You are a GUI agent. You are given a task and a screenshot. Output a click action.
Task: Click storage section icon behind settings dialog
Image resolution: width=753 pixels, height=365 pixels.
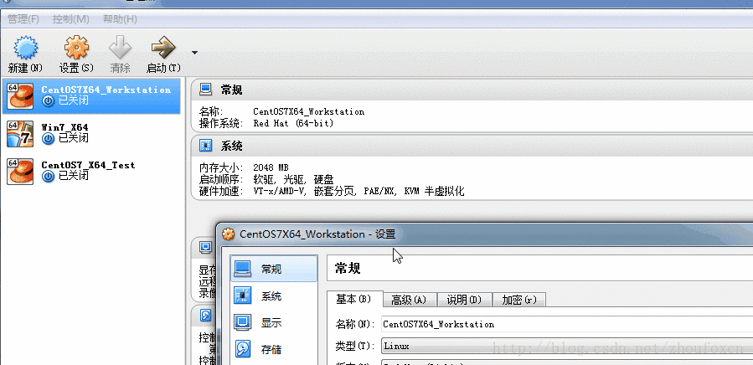tap(205, 315)
